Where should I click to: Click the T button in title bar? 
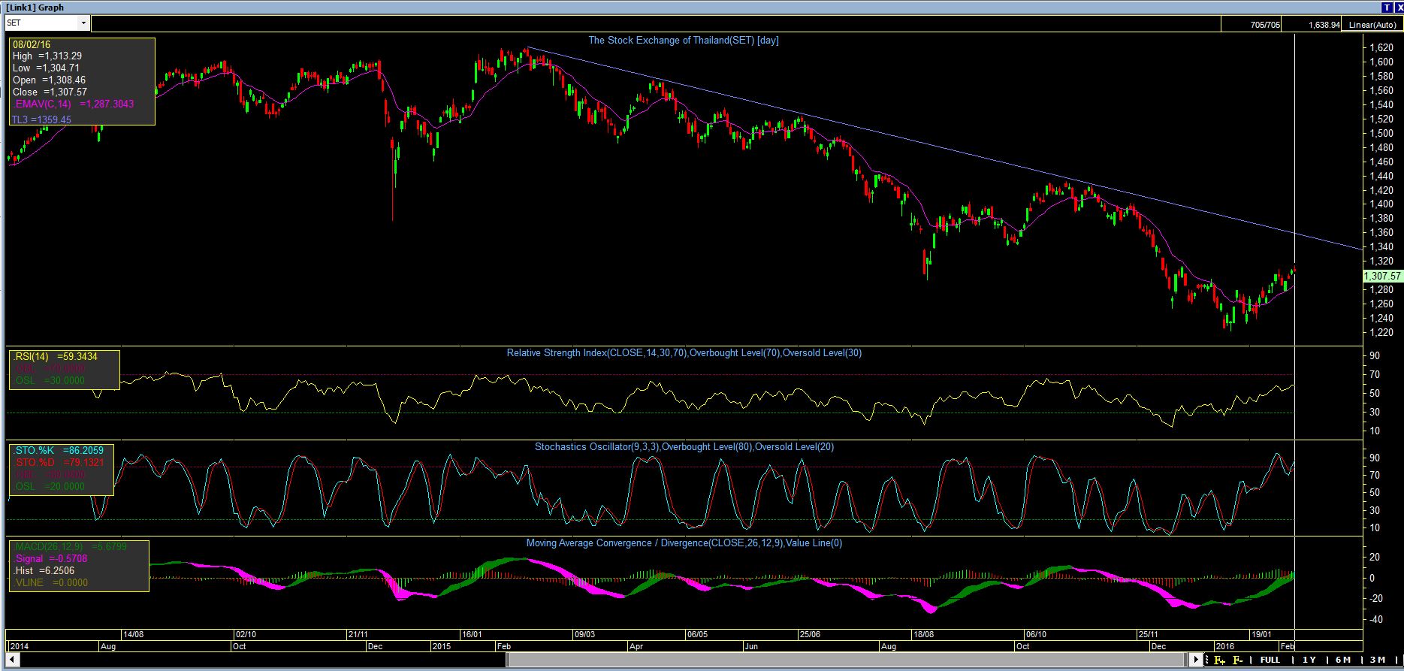pos(1387,7)
